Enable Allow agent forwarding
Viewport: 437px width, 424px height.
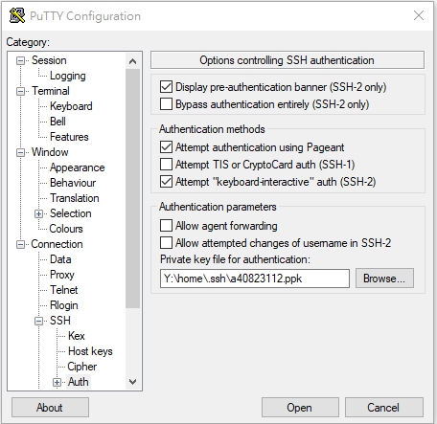click(x=166, y=225)
